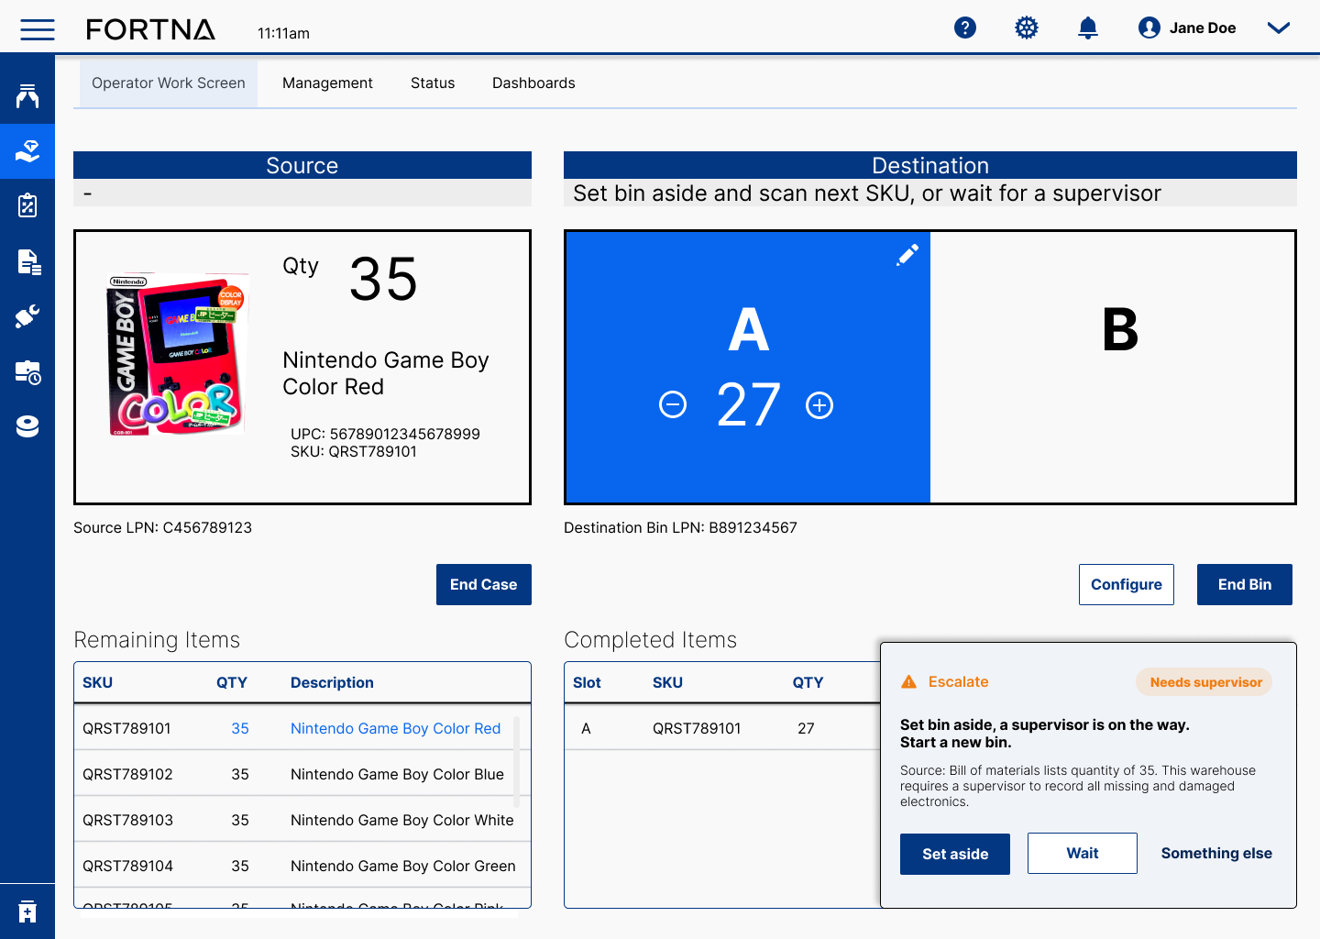Decrease slot A quantity with minus

[673, 404]
